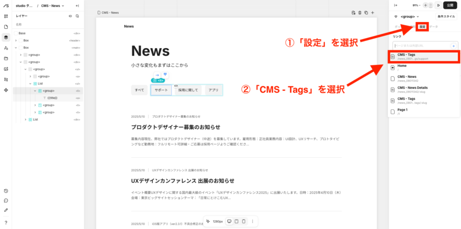Open the comments speech bubble icon
The width and height of the screenshot is (461, 229).
click(x=6, y=200)
